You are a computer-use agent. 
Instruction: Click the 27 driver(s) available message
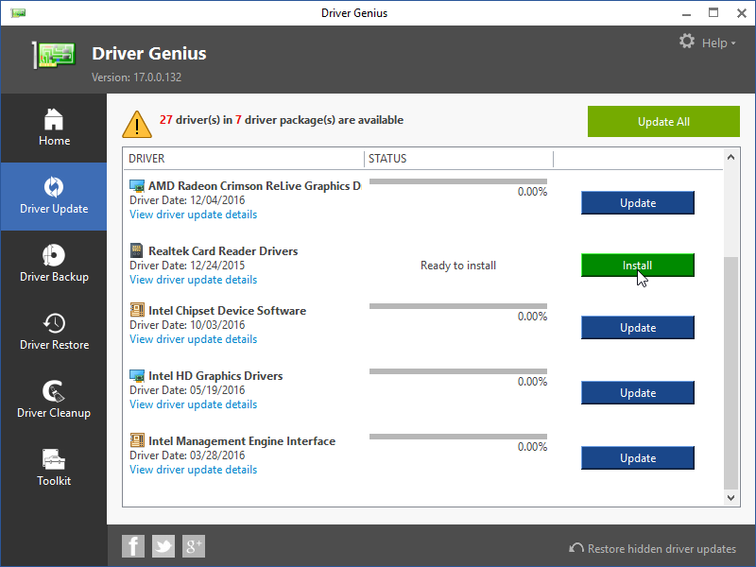282,120
